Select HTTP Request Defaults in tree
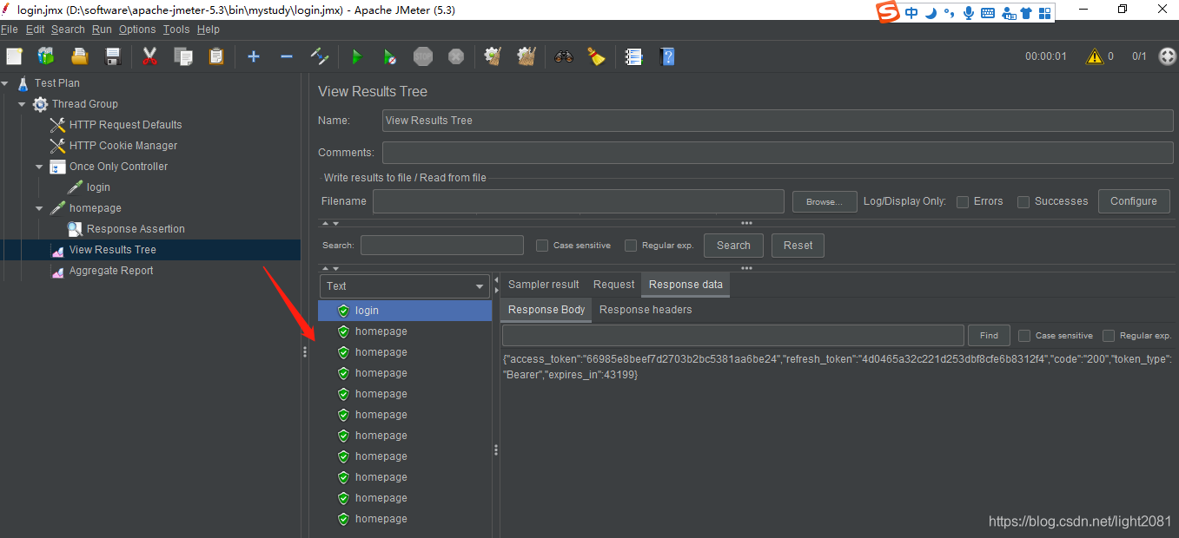 coord(126,125)
